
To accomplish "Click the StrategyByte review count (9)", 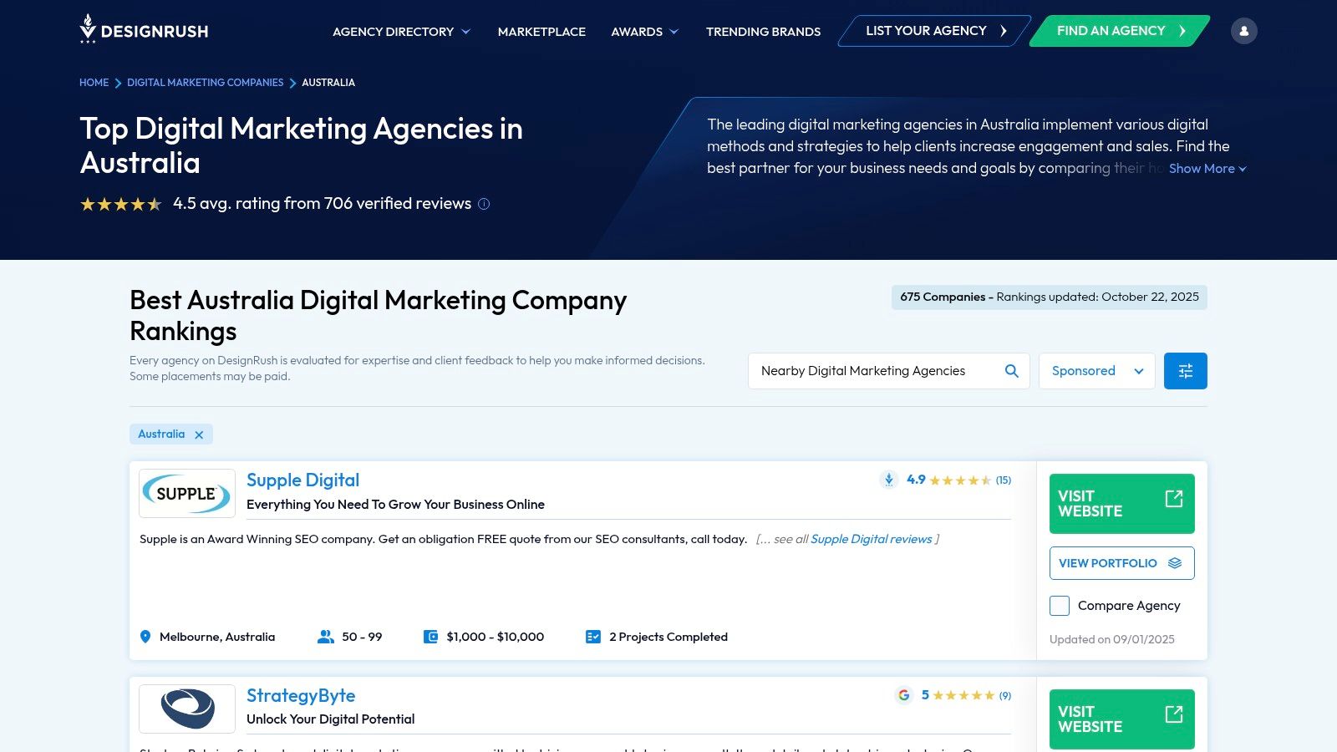I will pos(1005,695).
